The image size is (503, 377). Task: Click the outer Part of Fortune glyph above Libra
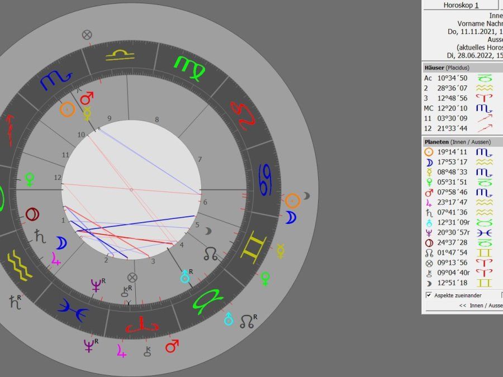[87, 35]
